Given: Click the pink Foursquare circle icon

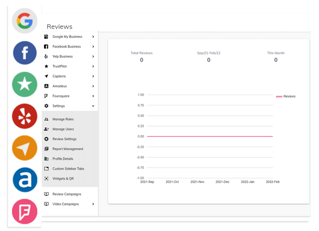Looking at the screenshot, I should click(x=25, y=212).
